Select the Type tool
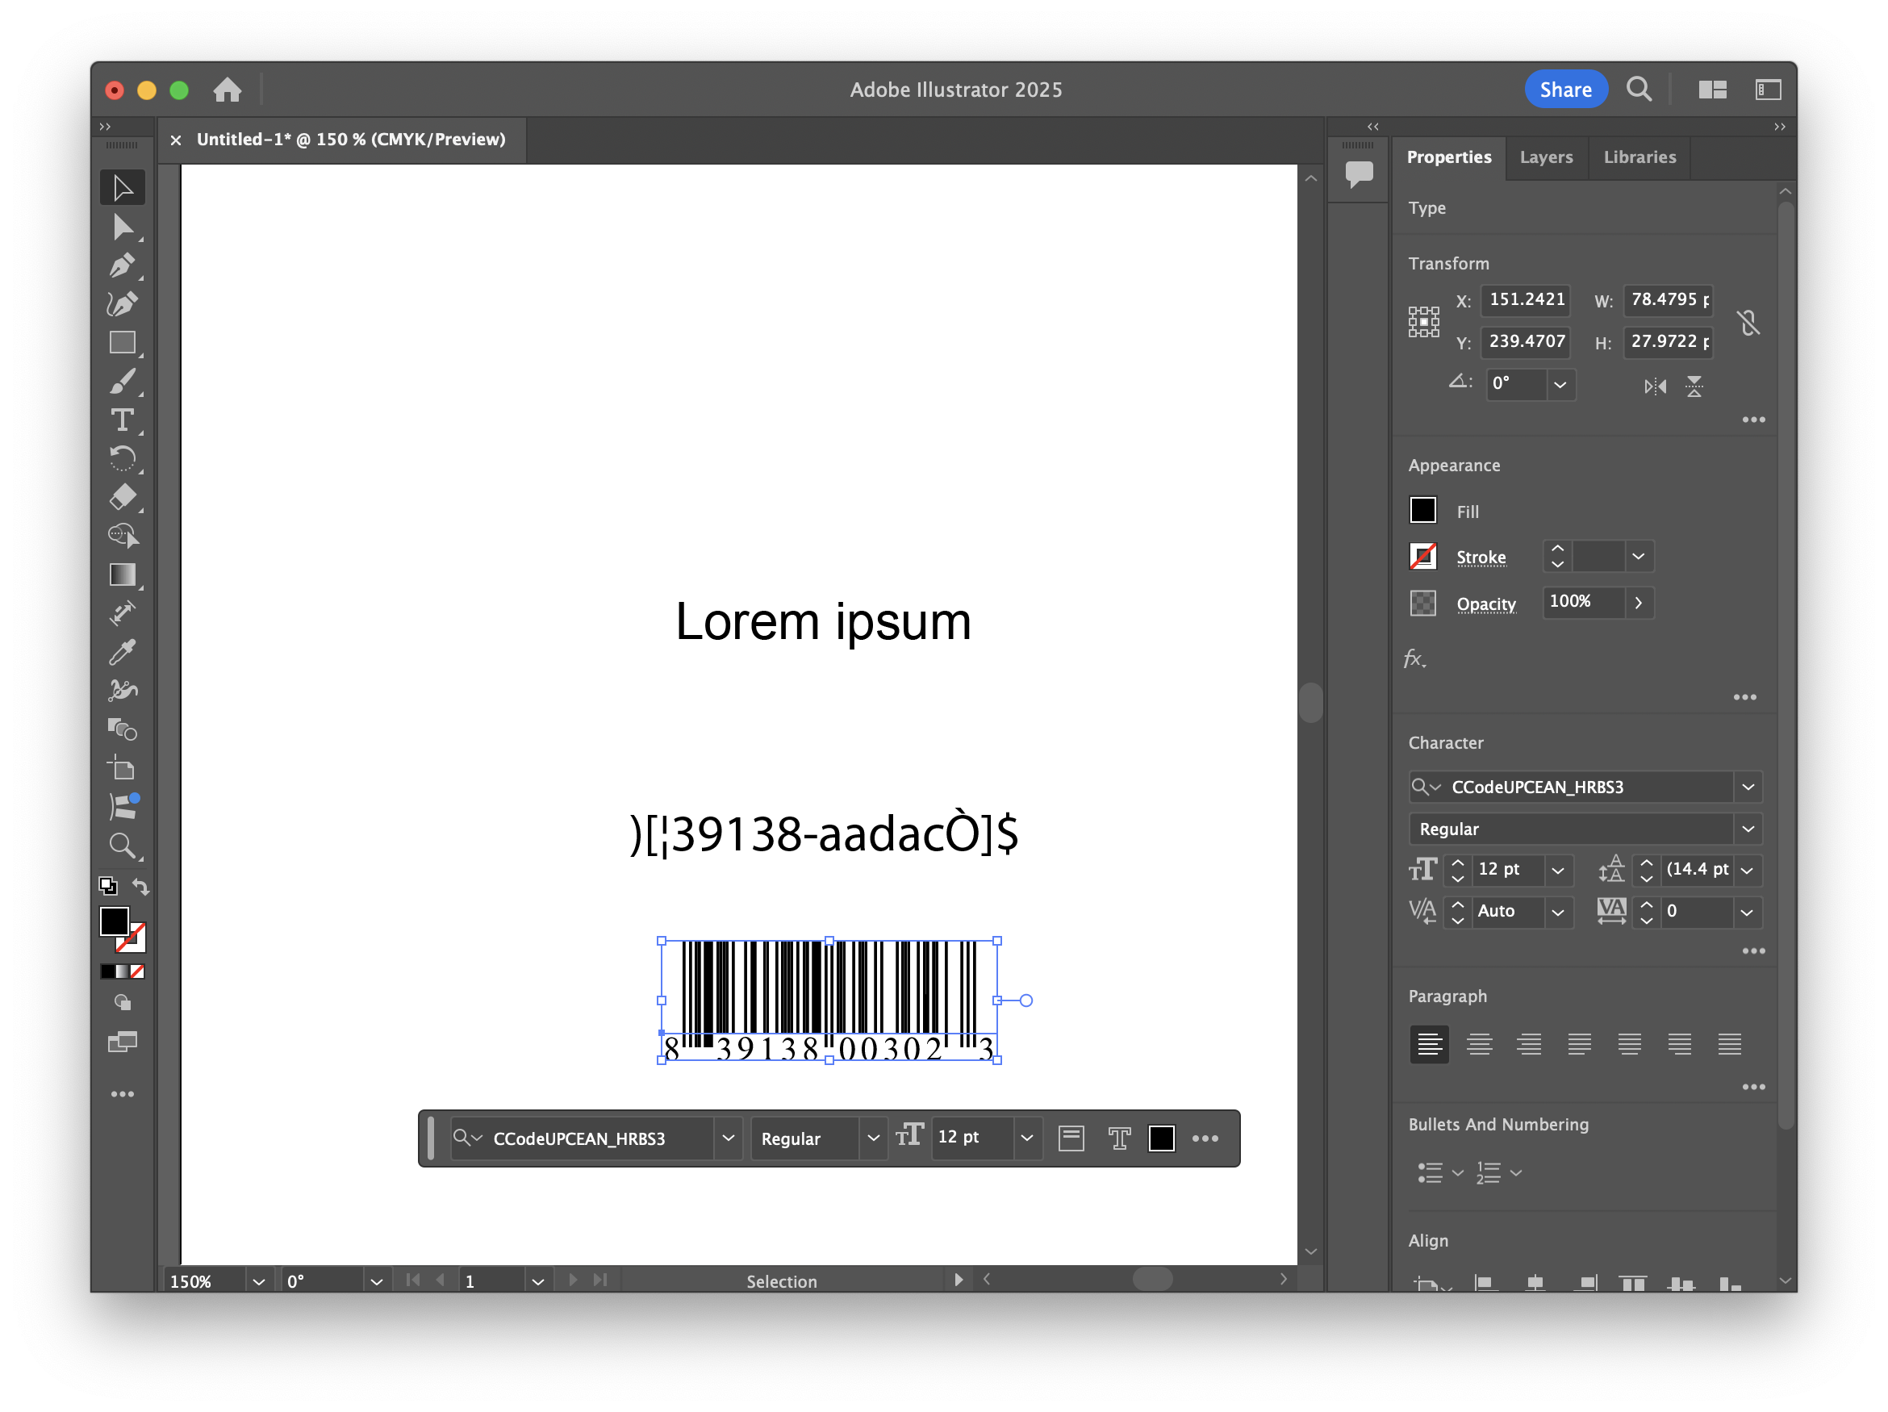The image size is (1888, 1412). (122, 420)
